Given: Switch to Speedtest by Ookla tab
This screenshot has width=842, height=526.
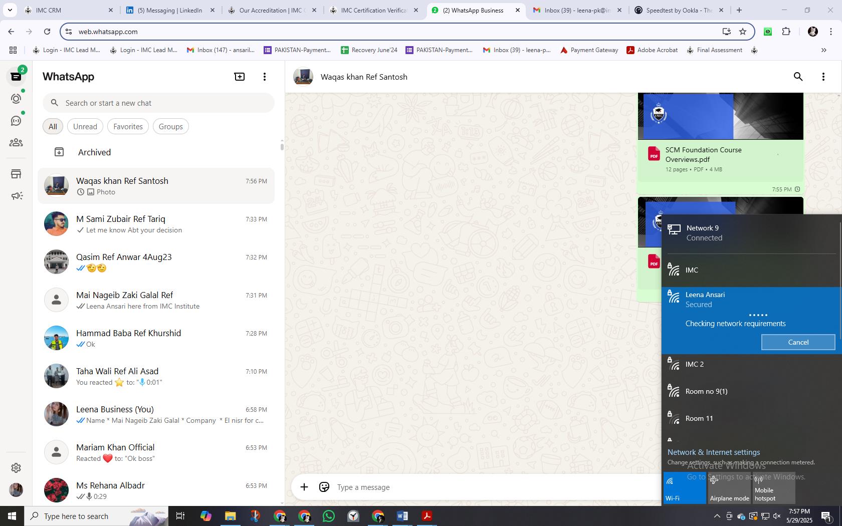Looking at the screenshot, I should point(678,10).
